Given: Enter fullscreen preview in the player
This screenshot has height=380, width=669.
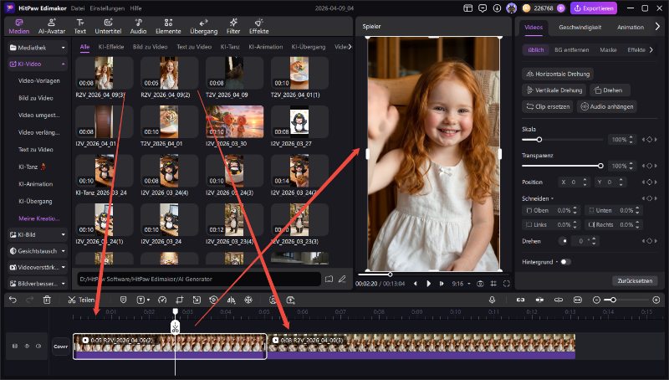Looking at the screenshot, I should pyautogui.click(x=506, y=284).
